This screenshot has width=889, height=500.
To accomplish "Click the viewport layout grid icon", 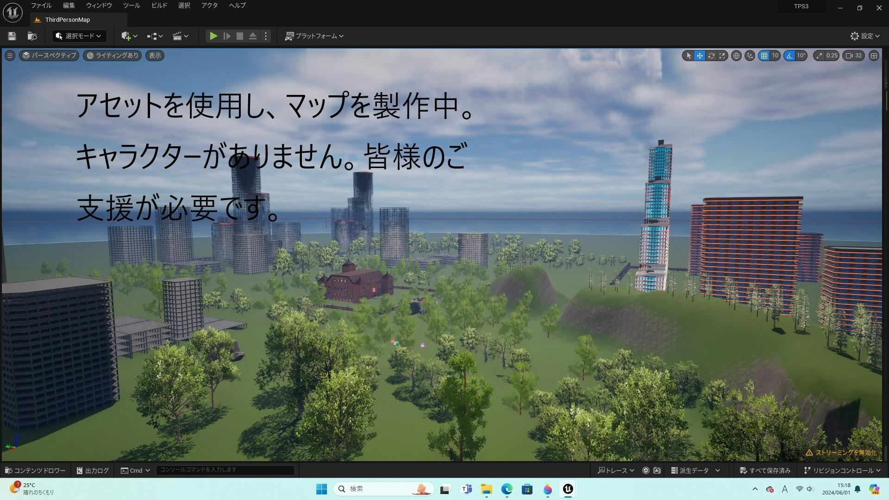I will (x=874, y=56).
